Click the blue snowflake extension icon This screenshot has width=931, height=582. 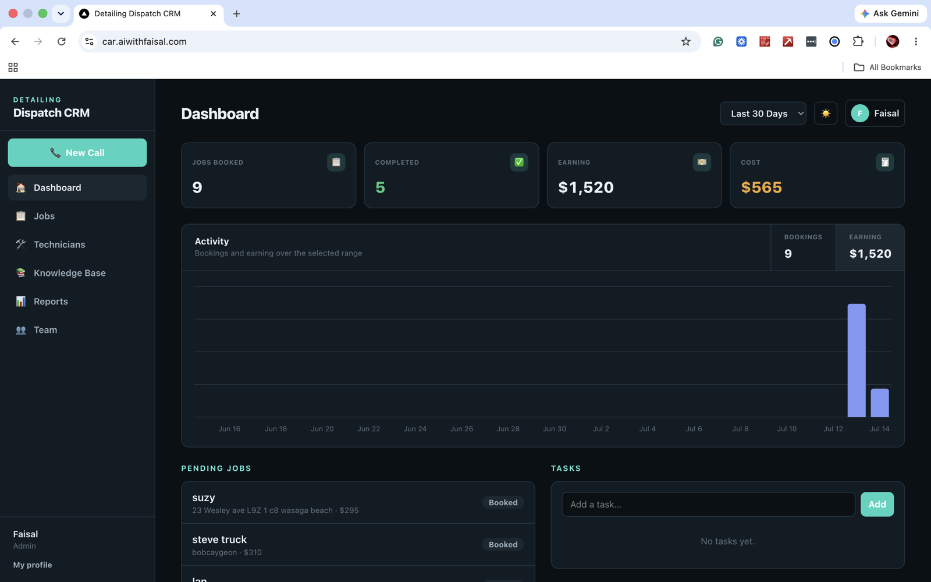pos(741,41)
